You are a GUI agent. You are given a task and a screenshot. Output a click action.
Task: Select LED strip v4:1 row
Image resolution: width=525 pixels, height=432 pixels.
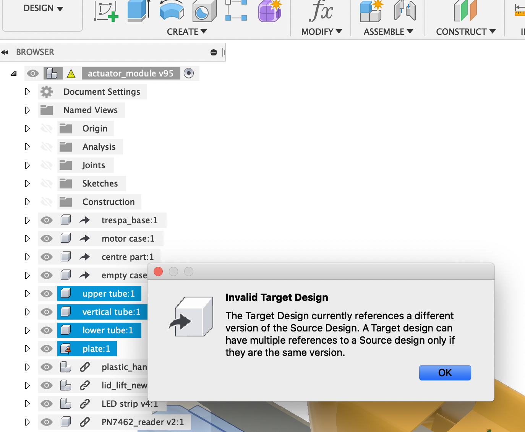coord(102,404)
